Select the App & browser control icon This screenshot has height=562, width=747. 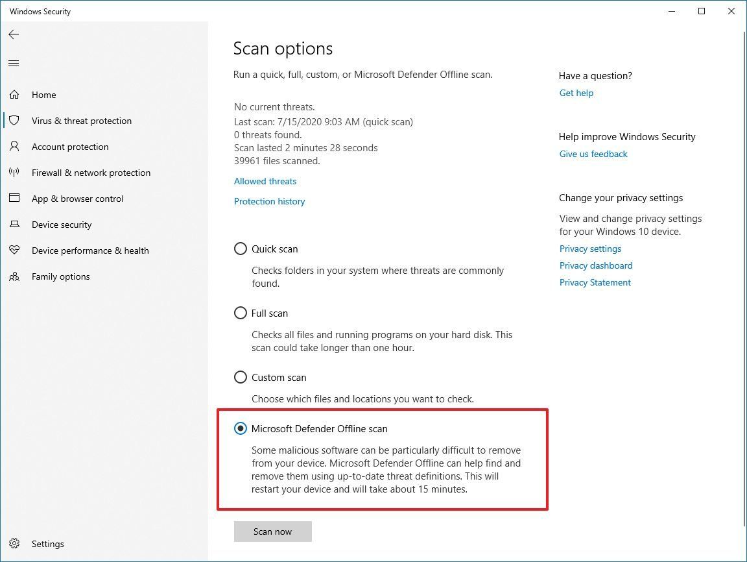click(x=14, y=199)
